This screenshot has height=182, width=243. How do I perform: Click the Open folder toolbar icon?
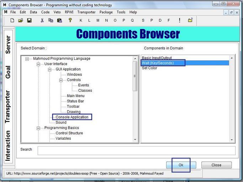pyautogui.click(x=21, y=20)
